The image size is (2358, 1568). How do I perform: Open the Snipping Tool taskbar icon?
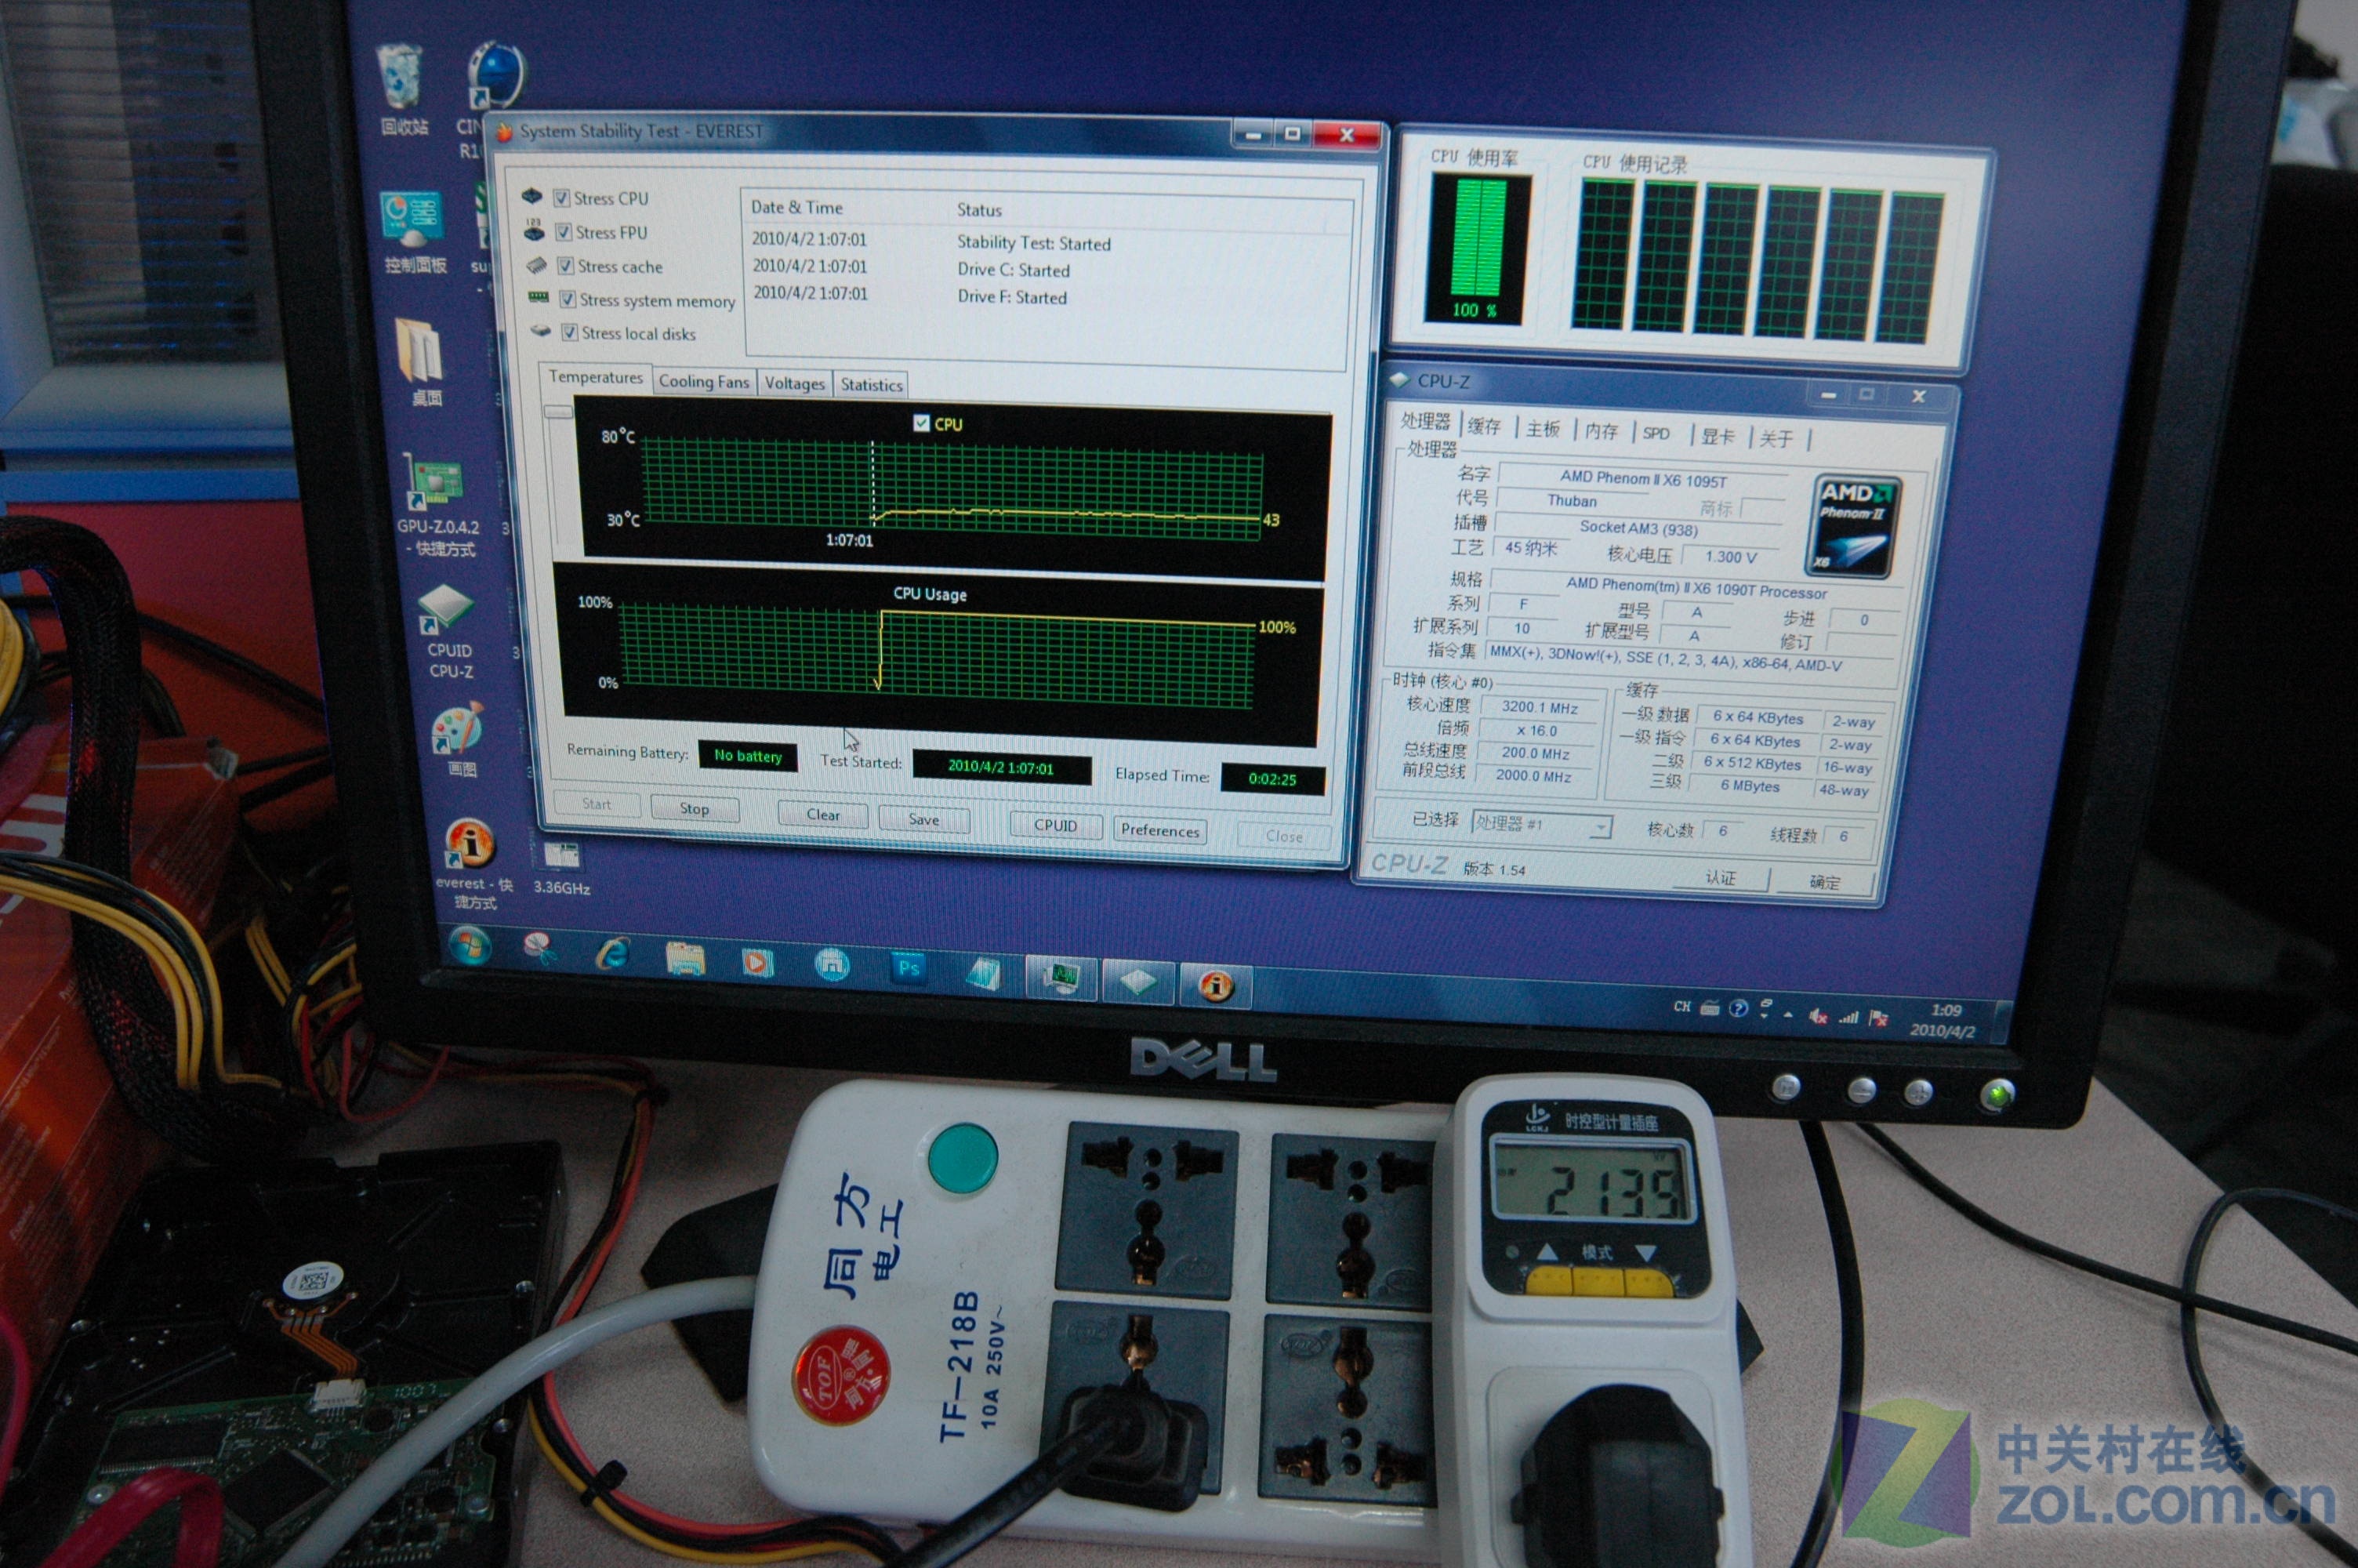540,950
